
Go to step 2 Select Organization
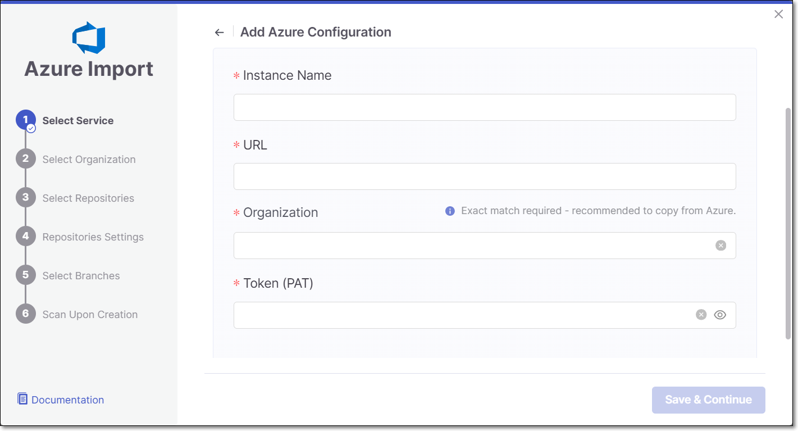click(76, 160)
